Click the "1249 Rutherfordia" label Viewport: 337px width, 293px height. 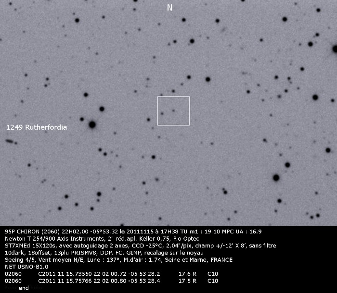click(37, 127)
